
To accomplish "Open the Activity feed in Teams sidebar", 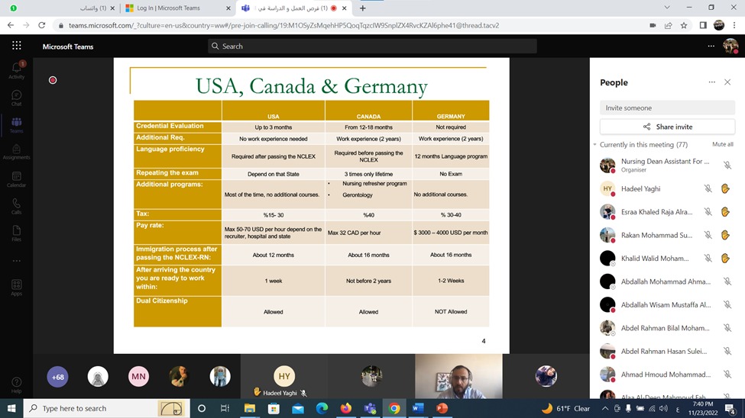I will tap(16, 70).
